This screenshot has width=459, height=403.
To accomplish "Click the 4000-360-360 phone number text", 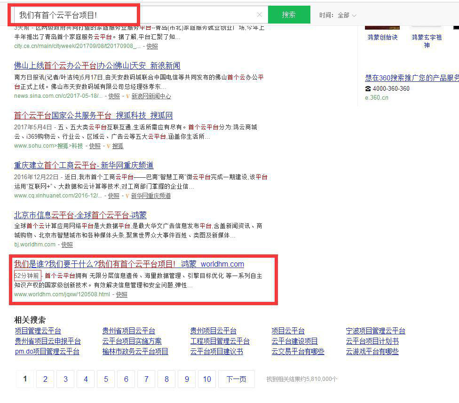I will click(391, 89).
